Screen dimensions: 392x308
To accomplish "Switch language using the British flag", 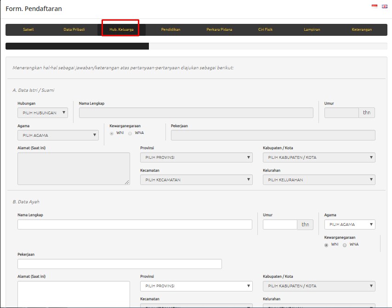I will pyautogui.click(x=384, y=6).
